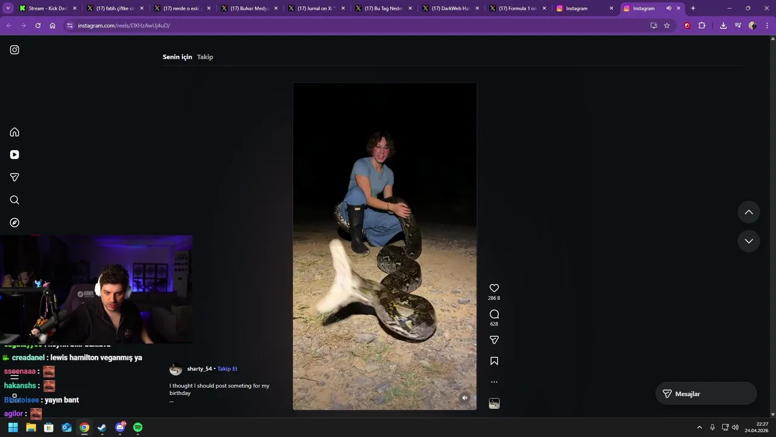Open the Windows Start menu
776x437 pixels.
pos(13,427)
